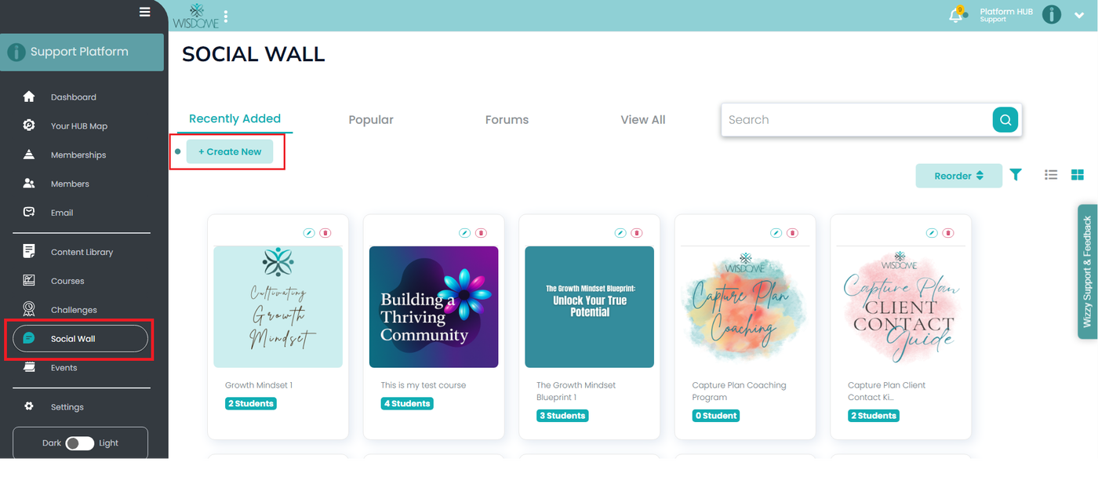This screenshot has height=477, width=1098.
Task: Open the Capture Plan Coaching thumbnail
Action: click(x=745, y=307)
